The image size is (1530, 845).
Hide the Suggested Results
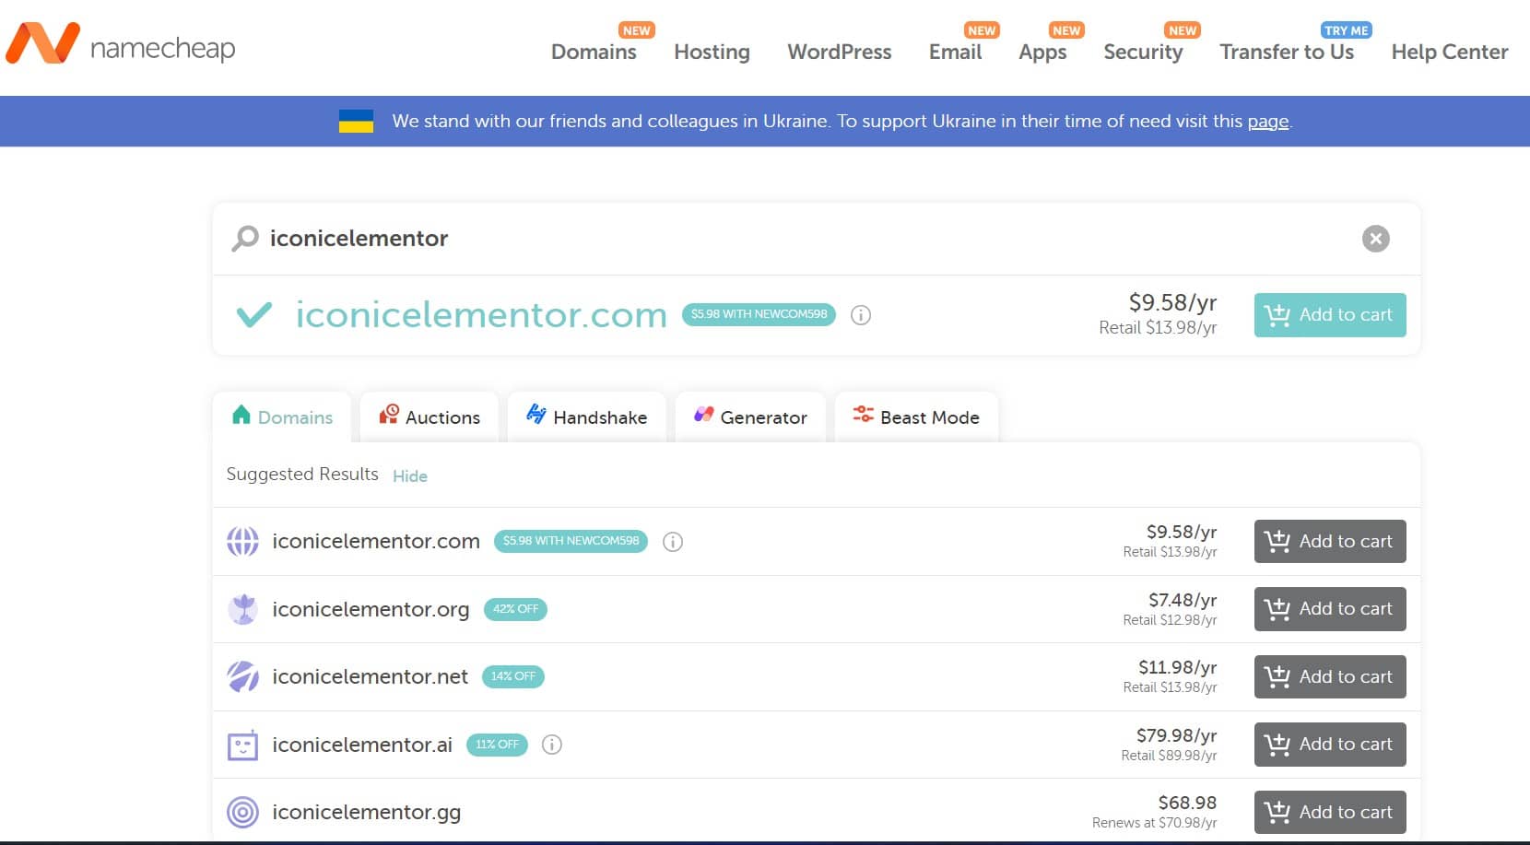[410, 475]
